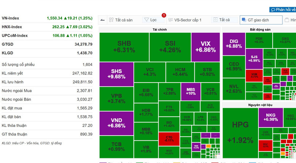Open the HNX-Index row
The image size is (296, 163).
click(47, 27)
